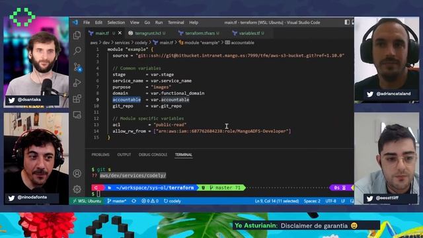Click the Ln 9, Col 14 status indicator
This screenshot has height=238, width=423.
(x=277, y=201)
